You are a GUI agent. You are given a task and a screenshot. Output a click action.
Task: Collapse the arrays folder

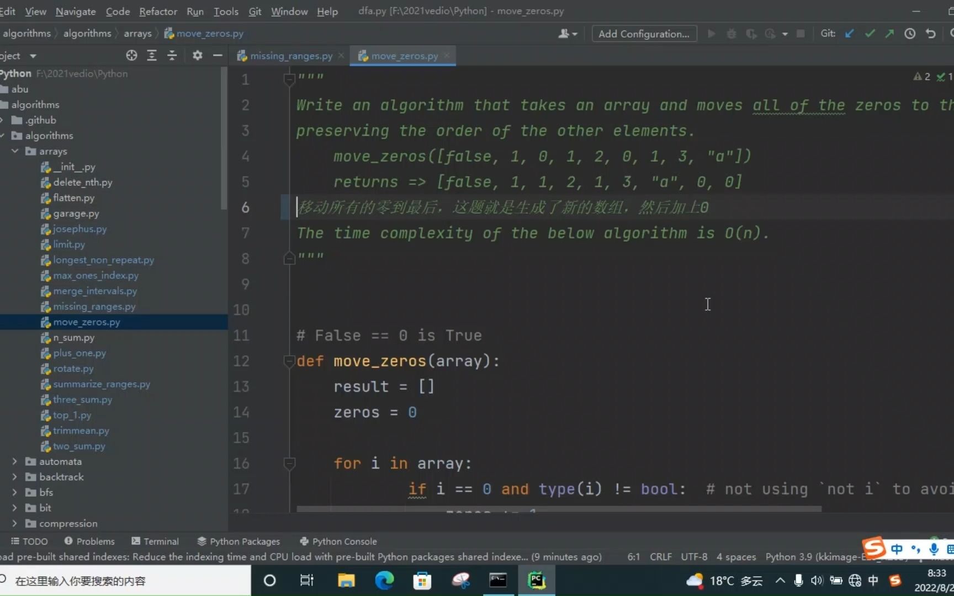[15, 151]
